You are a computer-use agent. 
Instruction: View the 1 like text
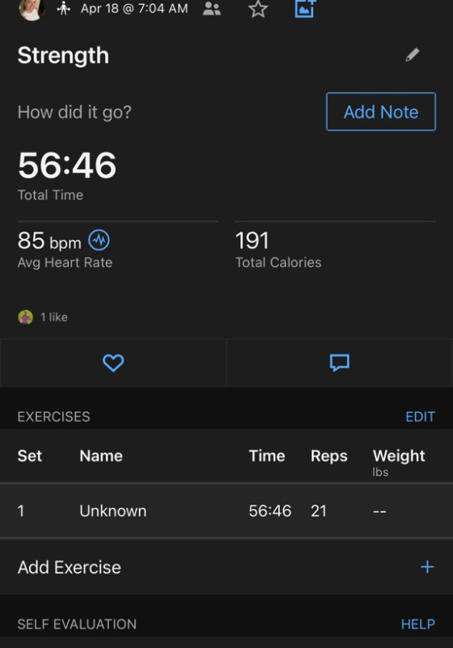click(x=54, y=317)
